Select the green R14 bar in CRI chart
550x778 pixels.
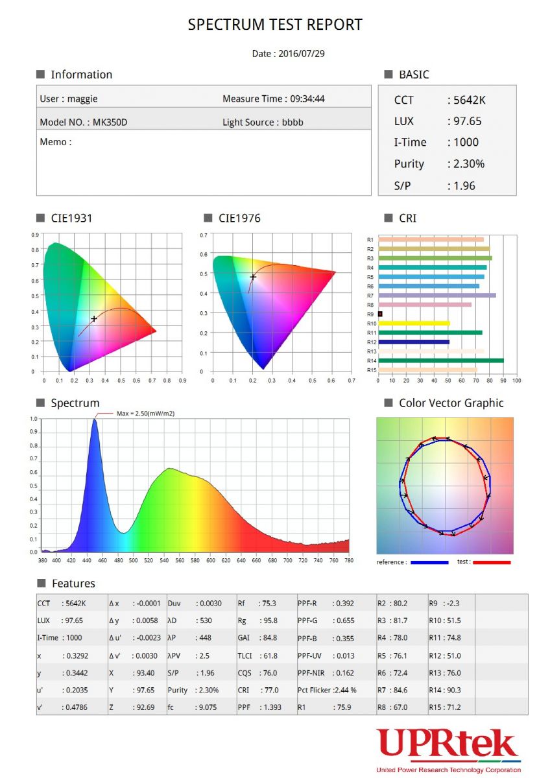(x=440, y=360)
